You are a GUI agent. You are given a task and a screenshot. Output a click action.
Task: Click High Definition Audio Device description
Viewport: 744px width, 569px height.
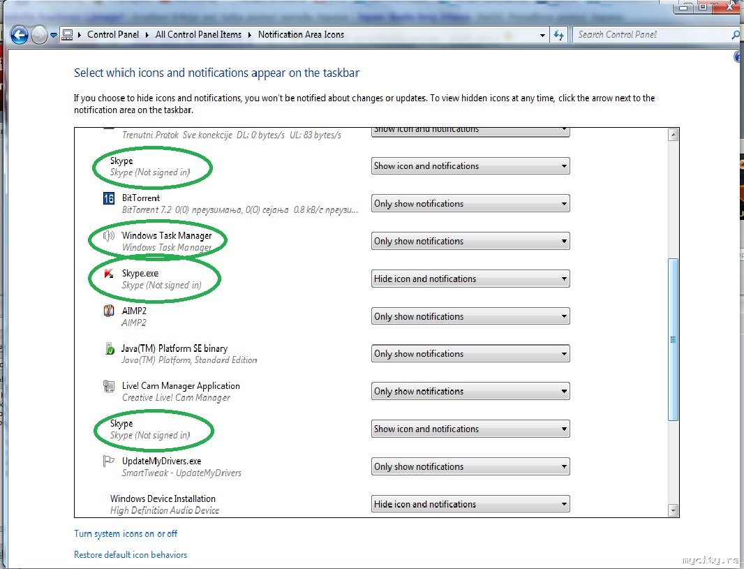[165, 510]
